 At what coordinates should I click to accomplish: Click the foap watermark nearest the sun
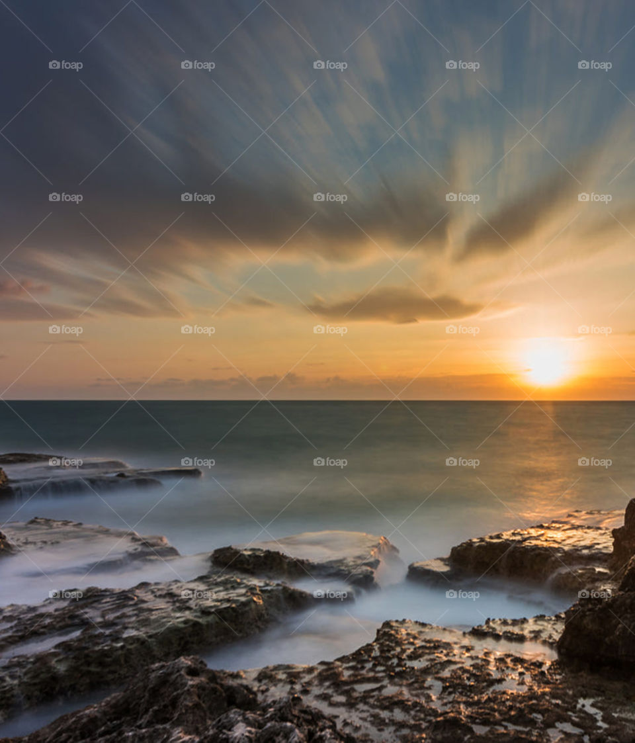coord(594,329)
